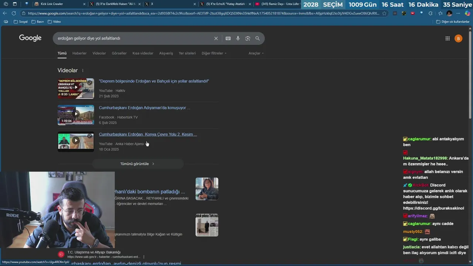Open the newspaper clipping result thumbnail
The width and height of the screenshot is (473, 266).
tap(207, 225)
